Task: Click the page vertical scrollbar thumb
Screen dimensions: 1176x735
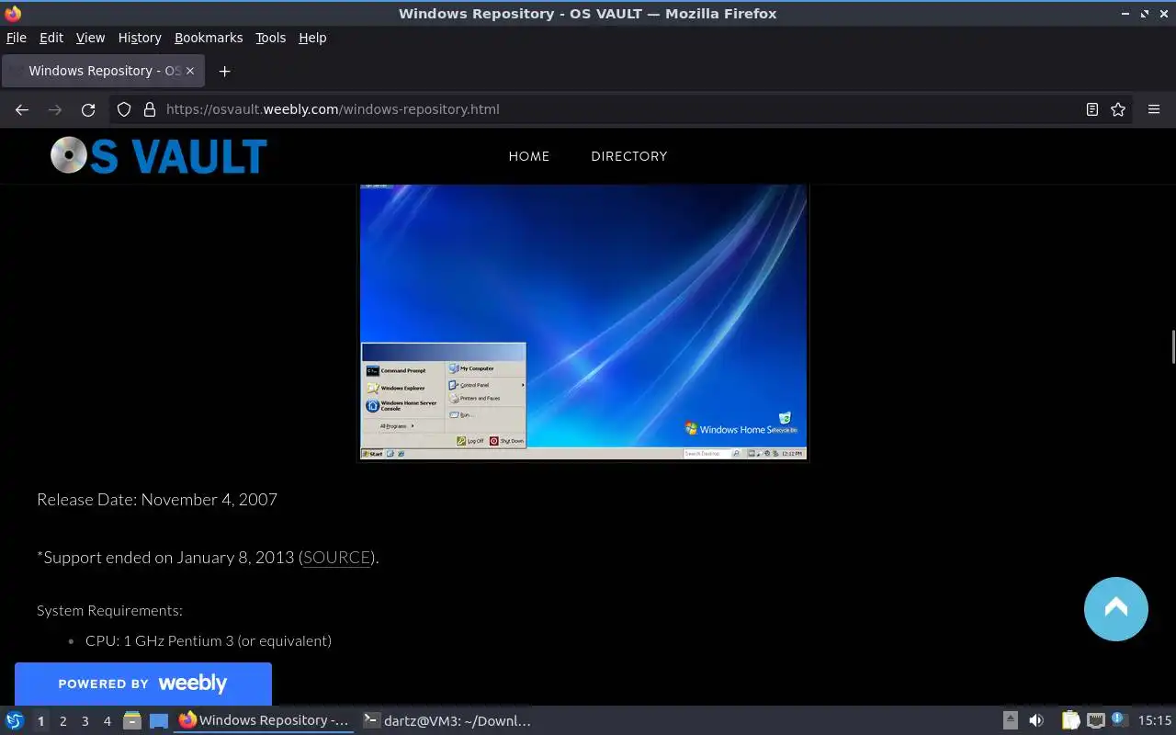Action: tap(1172, 346)
